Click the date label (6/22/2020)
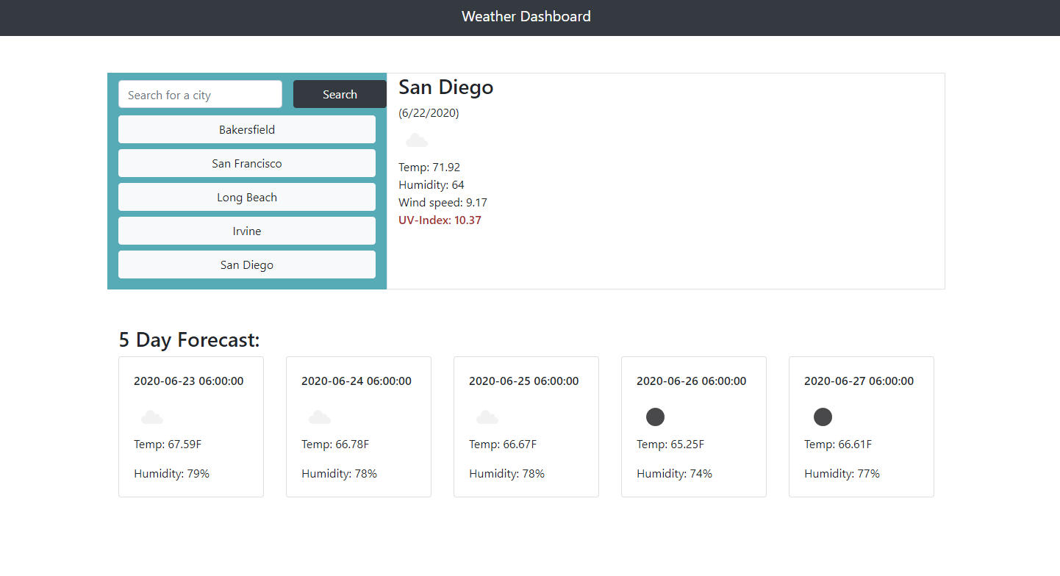The height and width of the screenshot is (576, 1060). [x=429, y=112]
